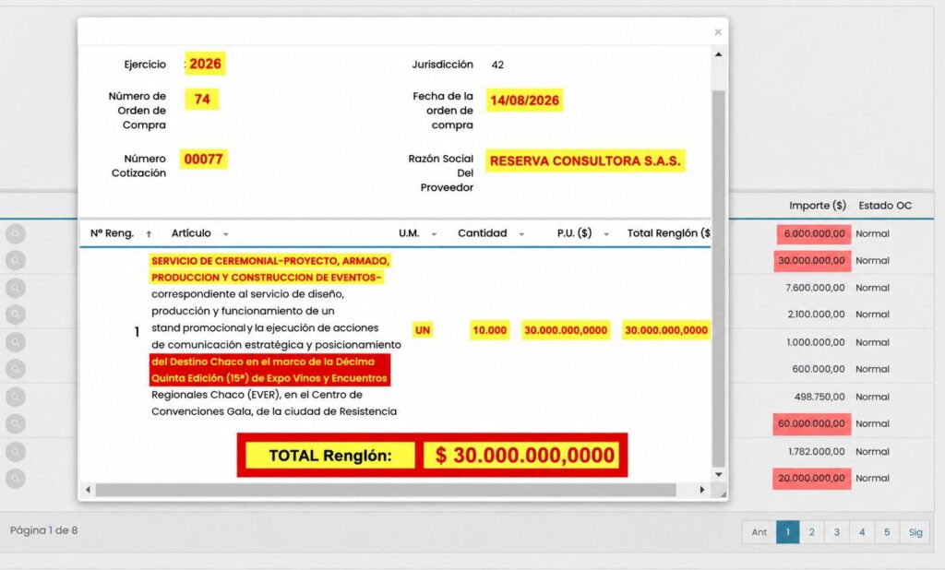Click the 1.782.000,00 amount cell
The width and height of the screenshot is (945, 570).
point(817,451)
